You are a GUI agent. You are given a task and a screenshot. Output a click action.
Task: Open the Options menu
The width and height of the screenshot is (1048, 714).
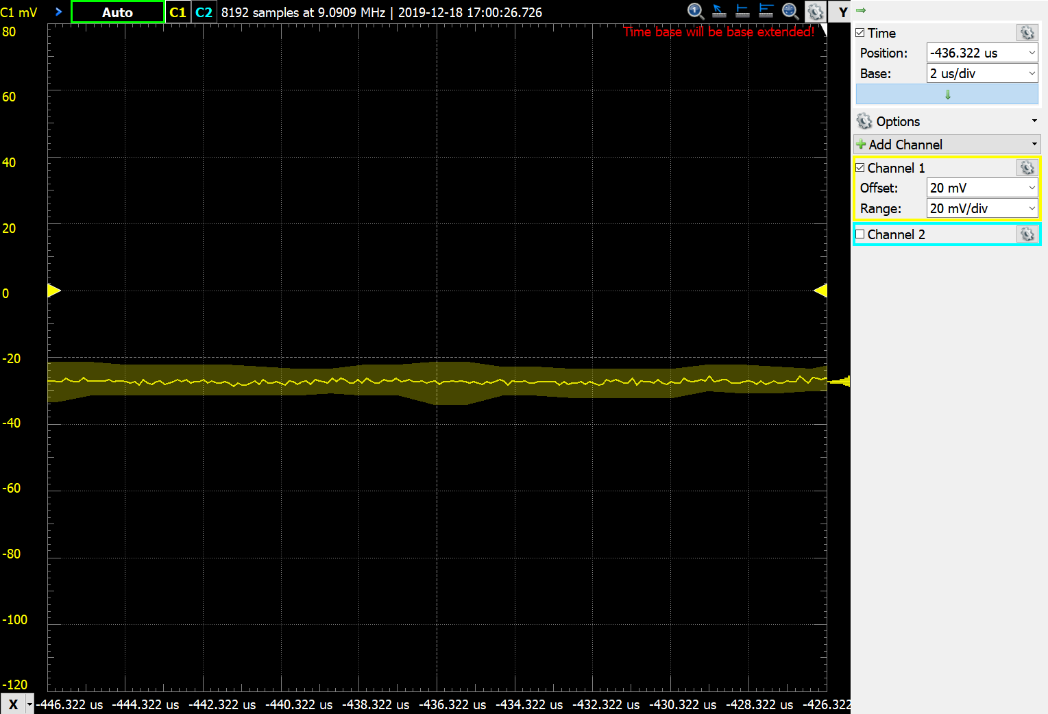(x=947, y=121)
